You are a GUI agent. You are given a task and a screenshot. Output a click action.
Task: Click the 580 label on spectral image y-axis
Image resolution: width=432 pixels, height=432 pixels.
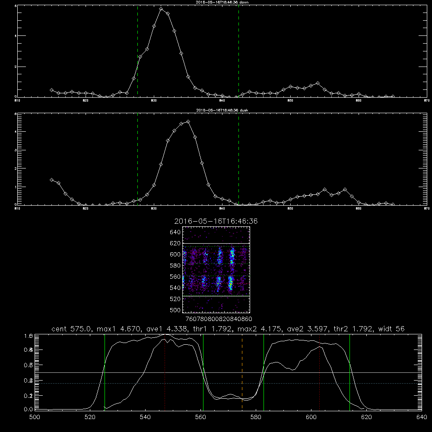[x=175, y=266]
